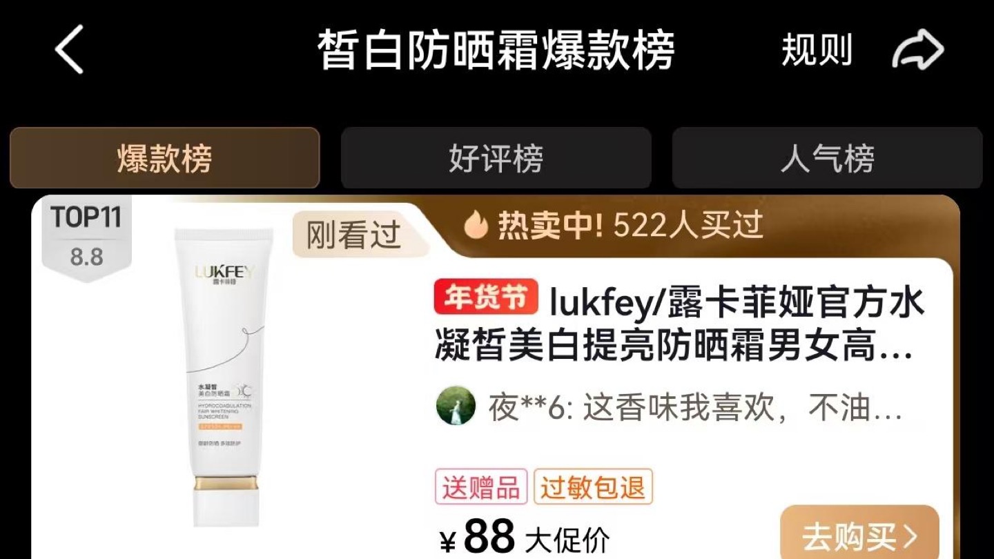Open the review text 这香味我喜欢
994x559 pixels.
click(x=696, y=408)
